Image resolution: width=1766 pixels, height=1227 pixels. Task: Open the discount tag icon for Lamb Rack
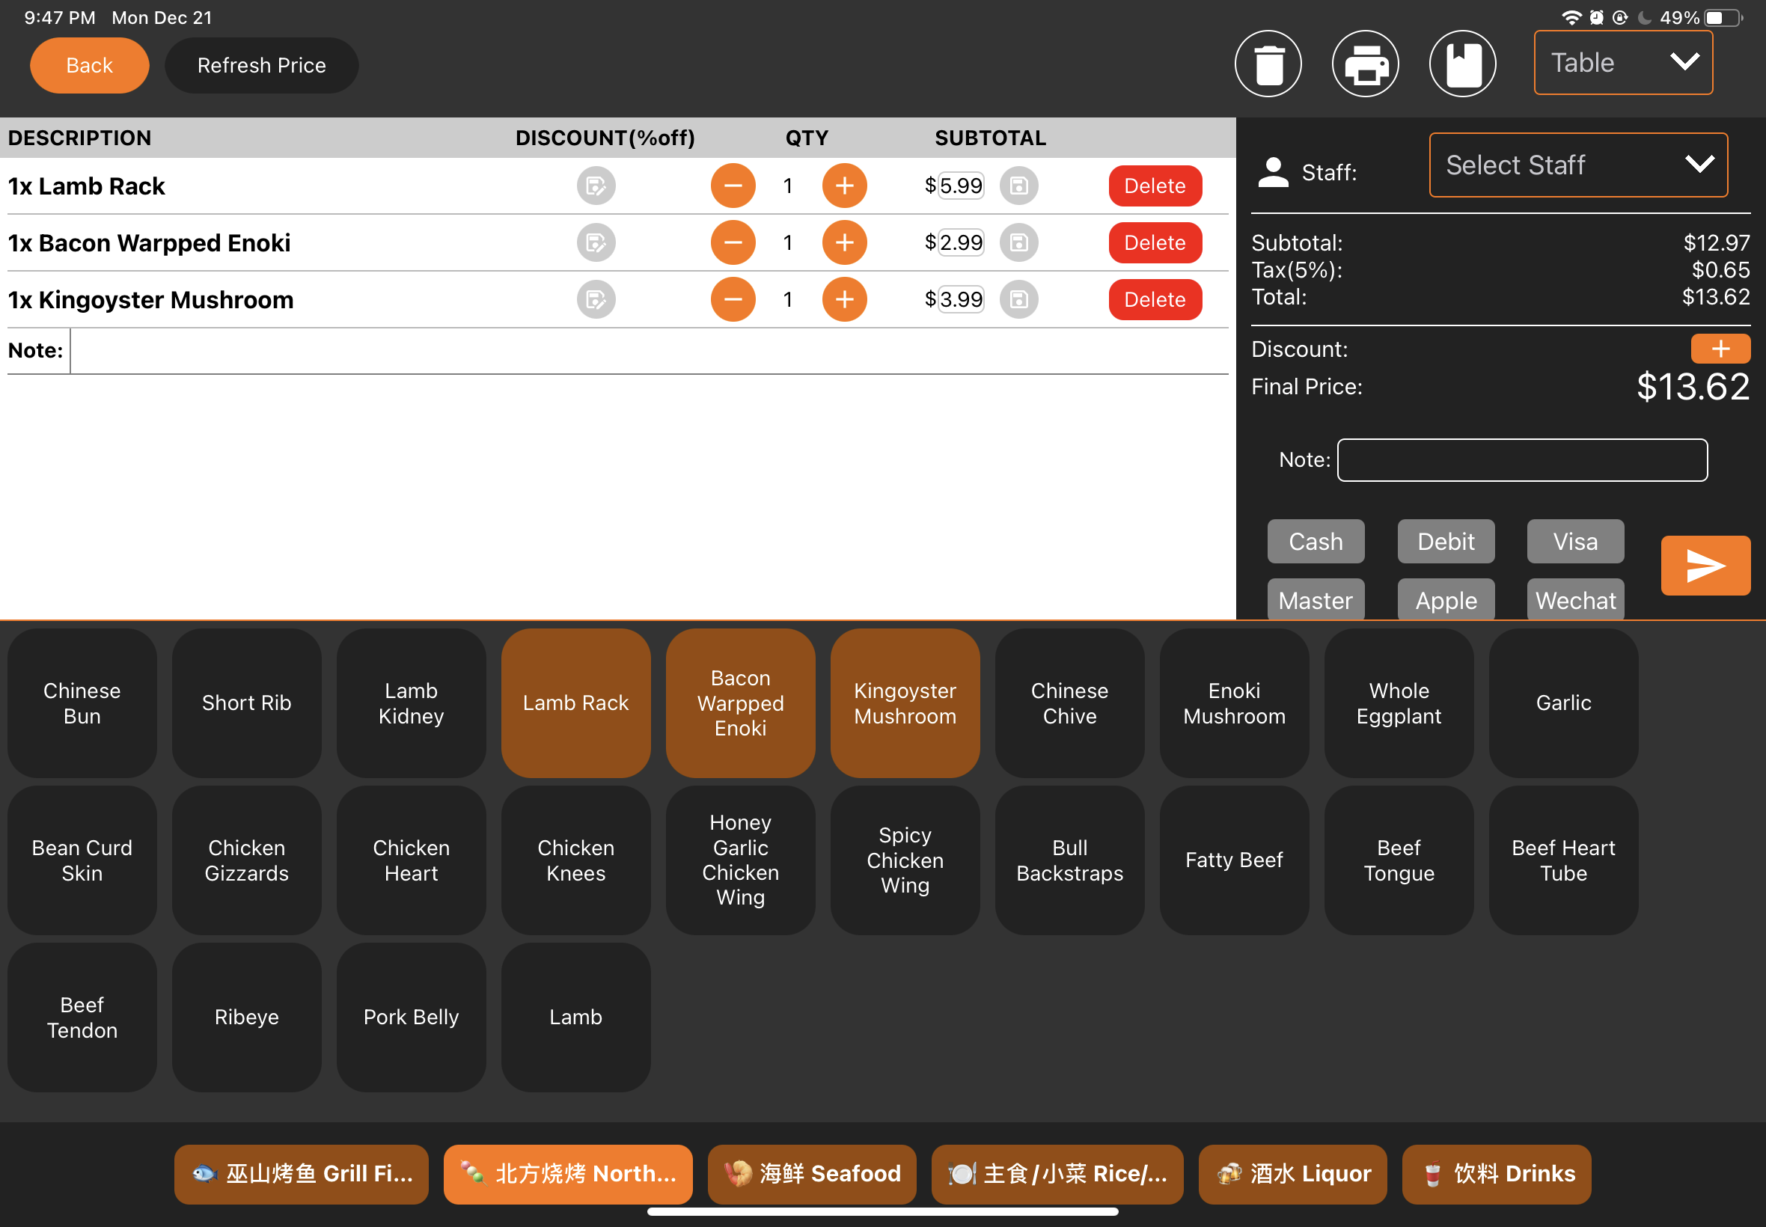595,186
